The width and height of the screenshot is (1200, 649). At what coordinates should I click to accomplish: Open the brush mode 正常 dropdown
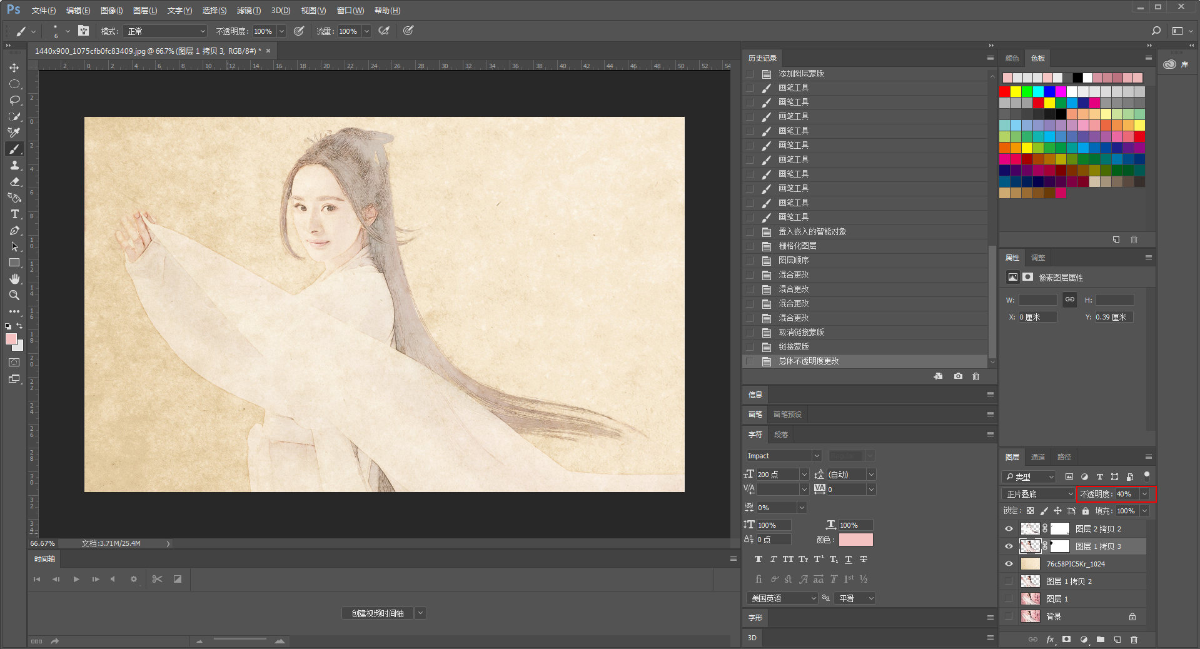point(164,31)
